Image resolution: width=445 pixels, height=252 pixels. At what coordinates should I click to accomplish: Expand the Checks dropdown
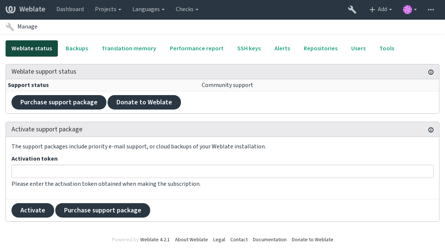click(187, 9)
